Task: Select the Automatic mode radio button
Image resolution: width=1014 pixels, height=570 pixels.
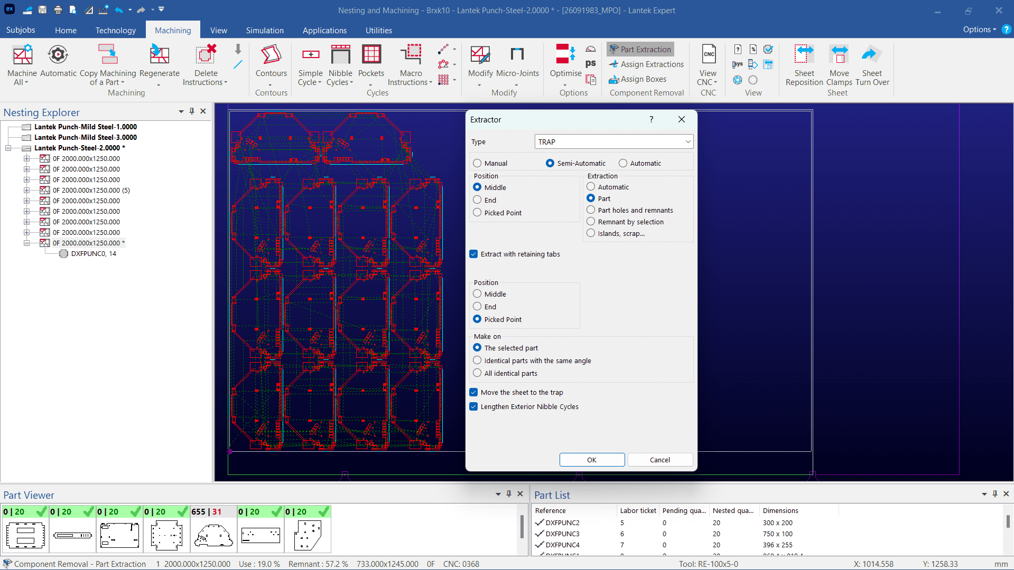Action: click(x=623, y=163)
